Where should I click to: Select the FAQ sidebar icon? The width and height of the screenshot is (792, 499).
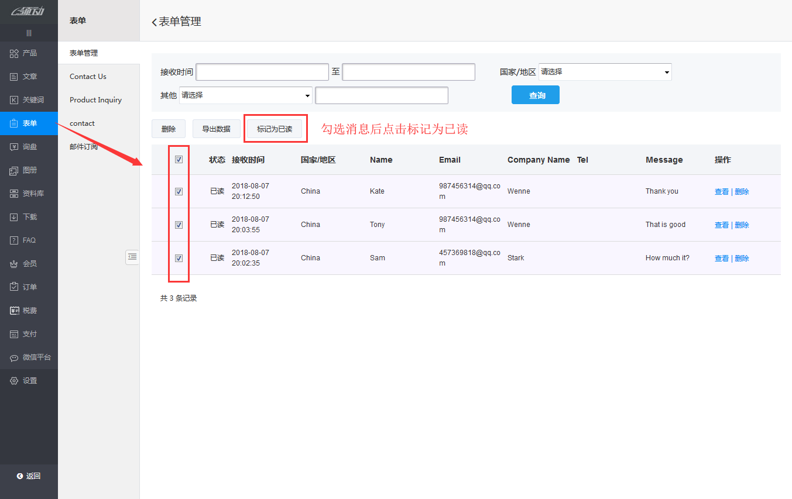pyautogui.click(x=29, y=240)
